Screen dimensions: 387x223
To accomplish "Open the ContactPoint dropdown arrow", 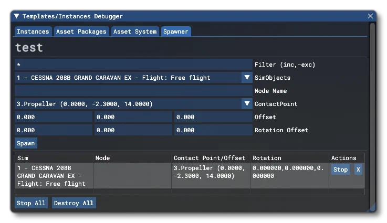I will [247, 104].
